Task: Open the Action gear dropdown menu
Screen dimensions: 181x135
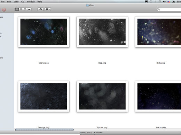Action: pyautogui.click(x=48, y=9)
